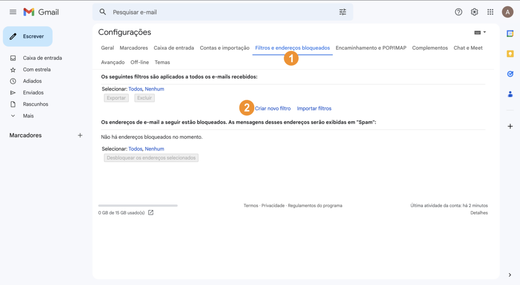Create new label with plus icon
This screenshot has height=285, width=520.
tap(80, 135)
